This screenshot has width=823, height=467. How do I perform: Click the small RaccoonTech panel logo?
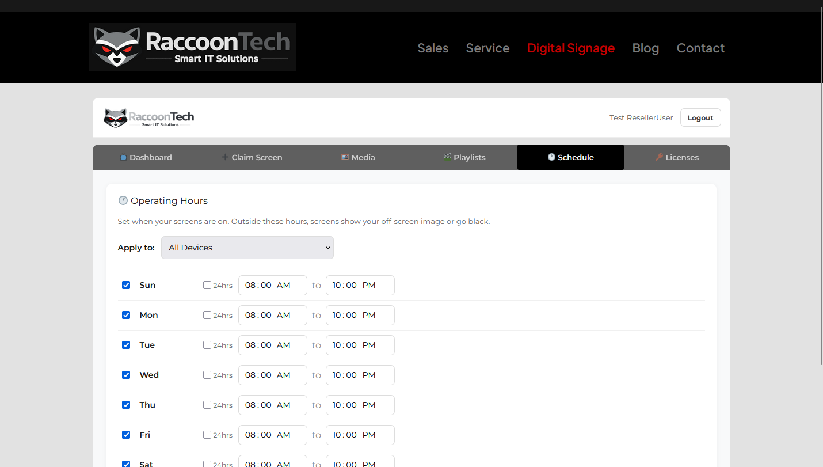click(x=148, y=117)
